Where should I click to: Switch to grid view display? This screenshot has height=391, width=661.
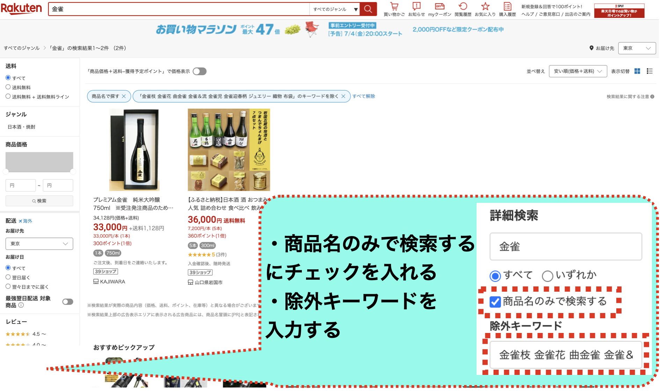[637, 71]
